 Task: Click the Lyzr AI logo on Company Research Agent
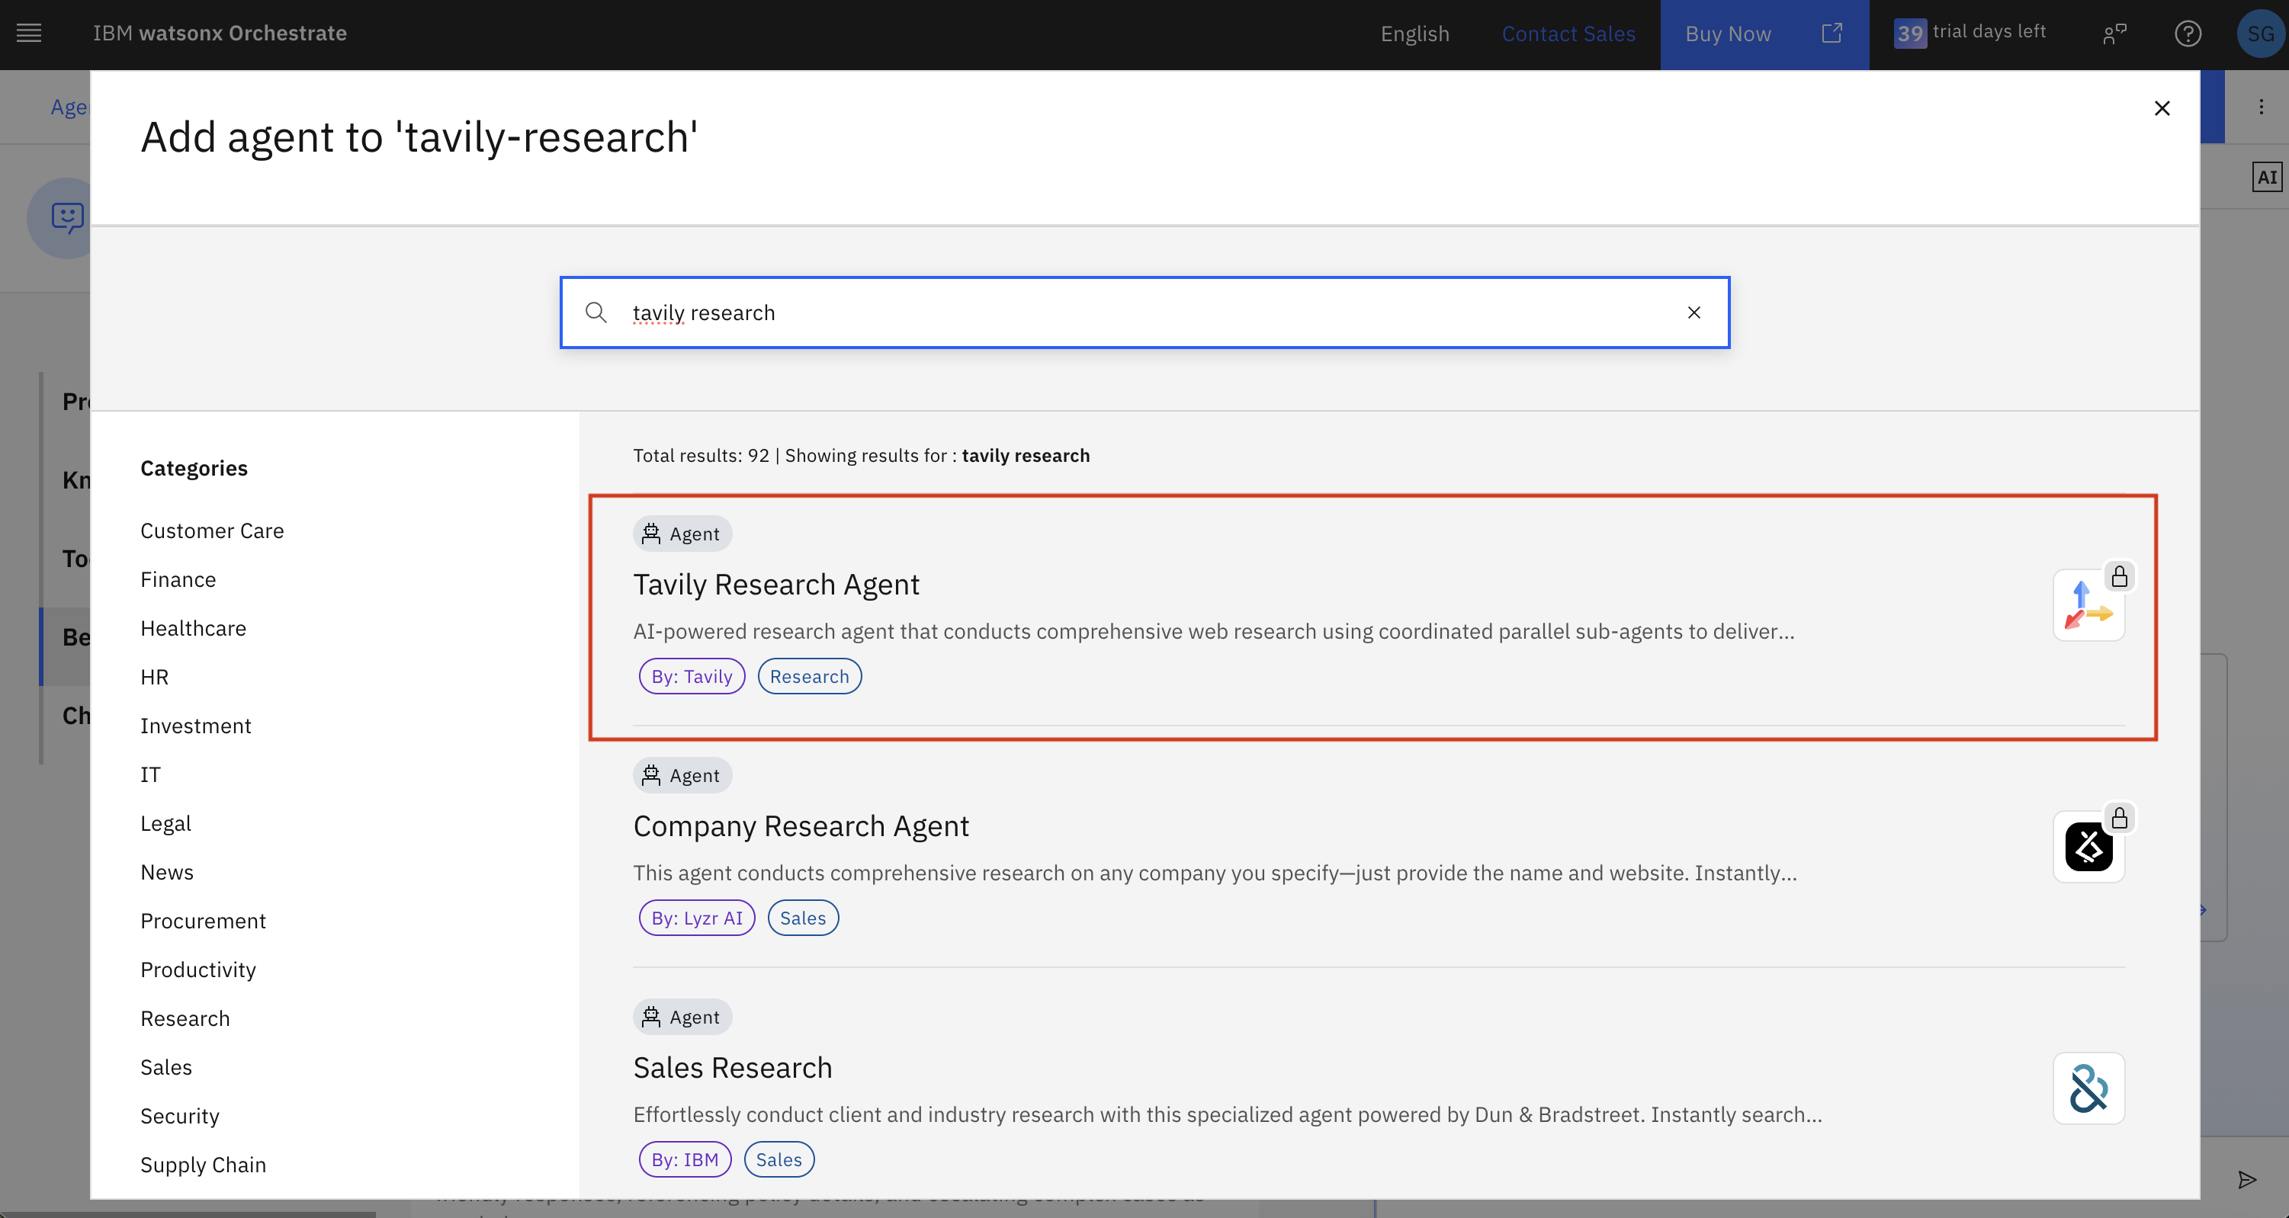point(2089,846)
